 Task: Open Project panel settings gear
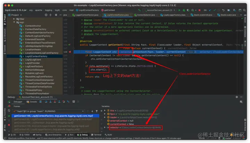tap(56, 15)
